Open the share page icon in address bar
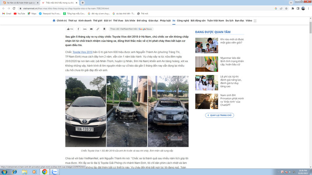This screenshot has height=175, width=312. (x=281, y=8)
